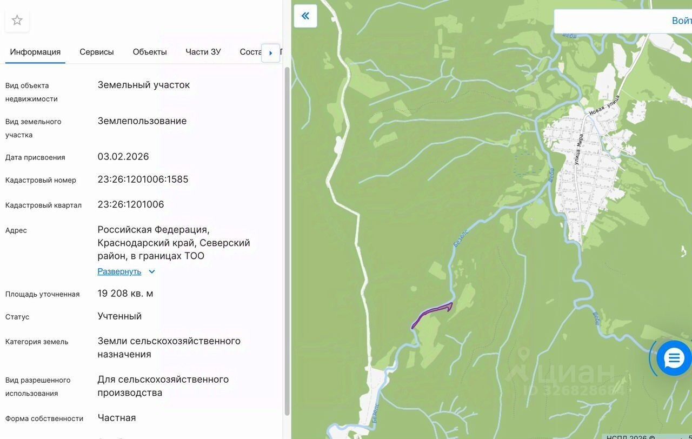Select the Части ЗУ tab

click(203, 52)
